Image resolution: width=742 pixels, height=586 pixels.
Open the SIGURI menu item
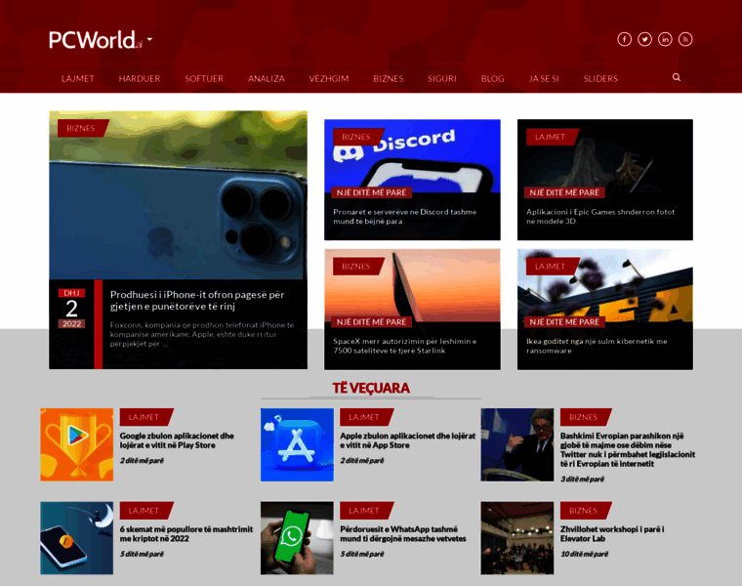(442, 78)
